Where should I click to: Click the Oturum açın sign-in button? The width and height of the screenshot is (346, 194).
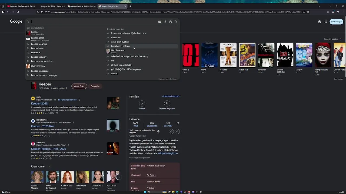337,22
